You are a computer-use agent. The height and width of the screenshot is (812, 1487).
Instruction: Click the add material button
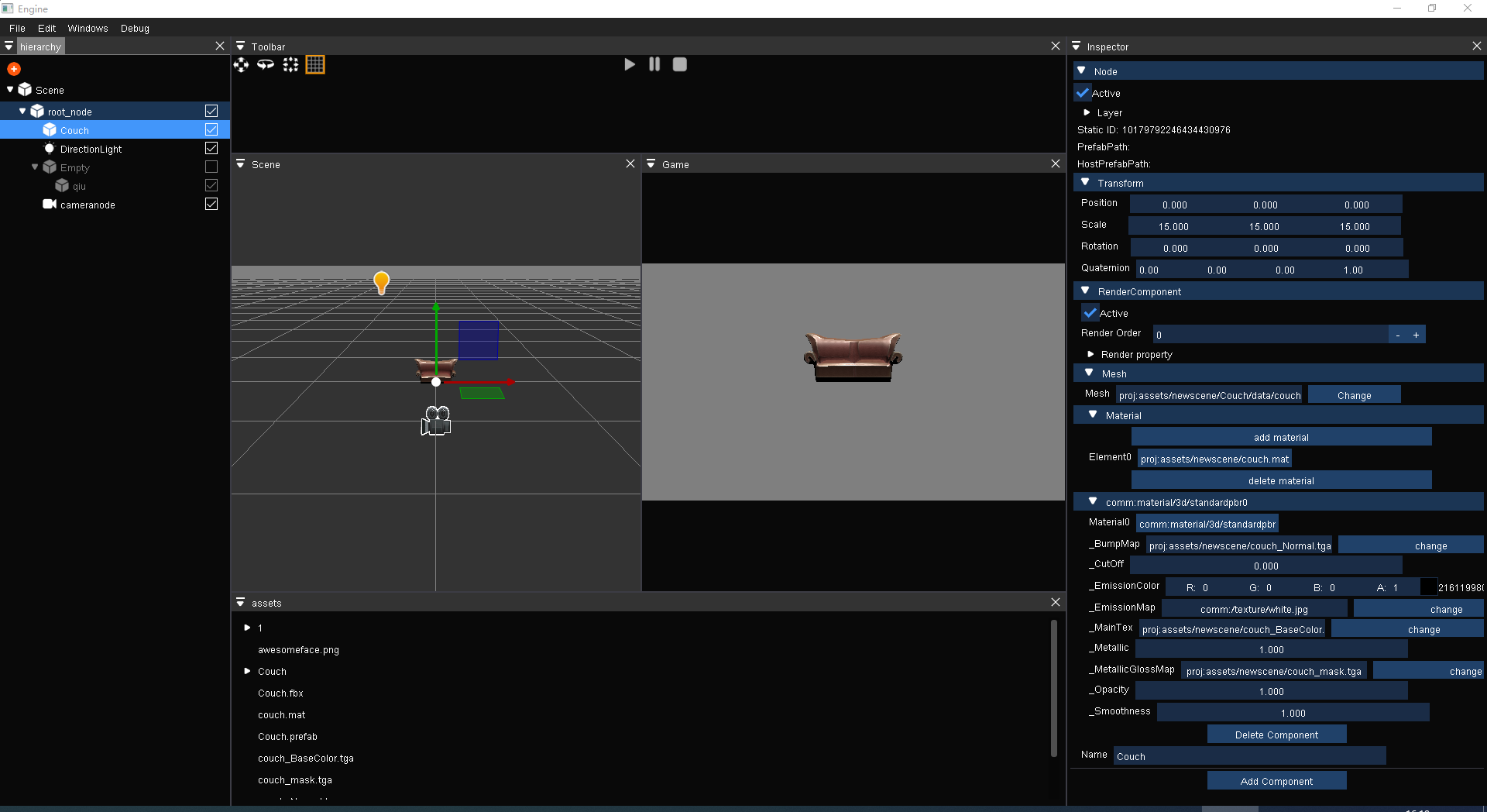click(x=1281, y=437)
